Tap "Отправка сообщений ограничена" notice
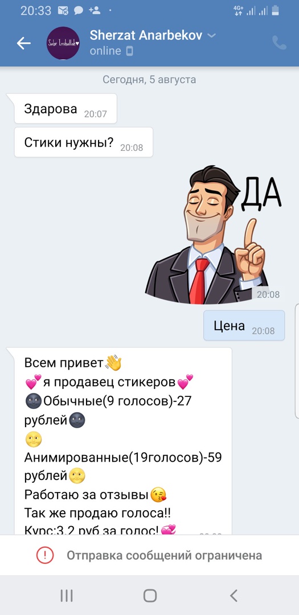 pos(164,555)
